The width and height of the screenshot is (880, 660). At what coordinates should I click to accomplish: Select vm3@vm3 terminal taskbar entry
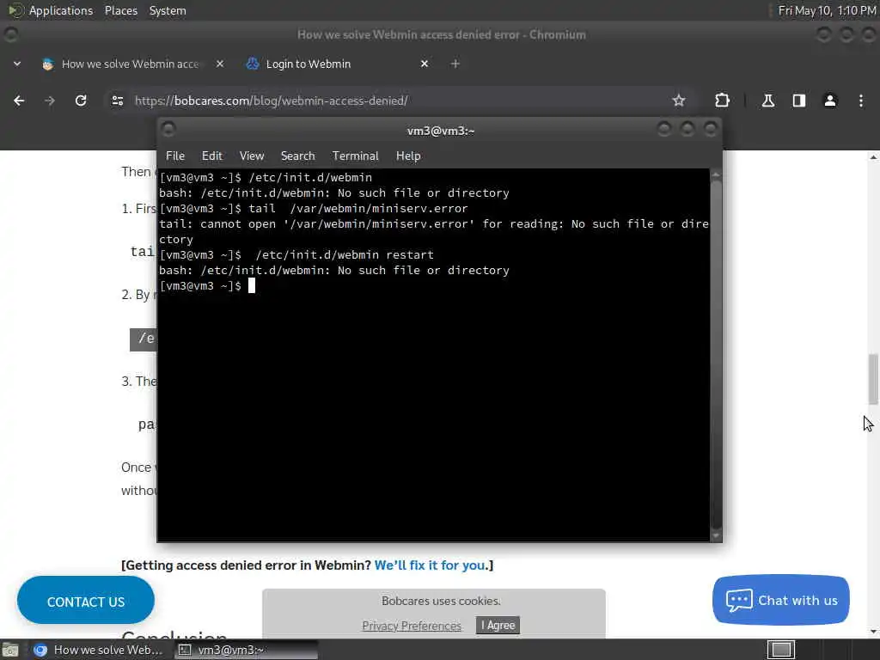(245, 650)
